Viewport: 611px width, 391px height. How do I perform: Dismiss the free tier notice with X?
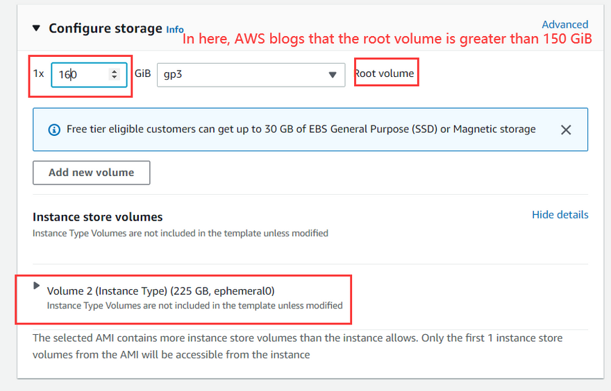[566, 130]
